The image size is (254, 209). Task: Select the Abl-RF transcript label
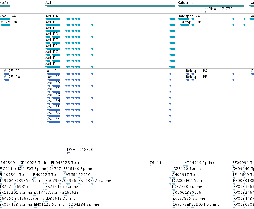(51, 46)
